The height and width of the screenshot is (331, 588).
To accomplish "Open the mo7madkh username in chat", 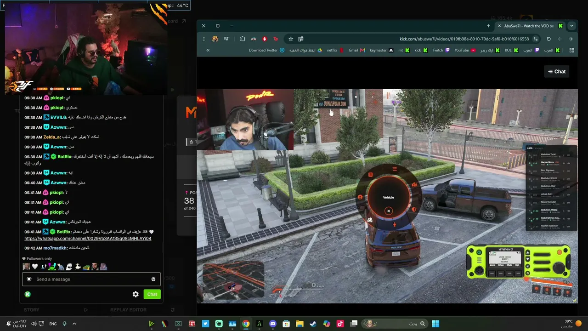I will click(55, 248).
